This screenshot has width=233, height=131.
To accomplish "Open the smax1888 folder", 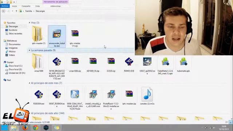I will (39, 63).
